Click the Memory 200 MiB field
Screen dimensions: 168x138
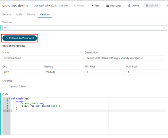point(64,72)
